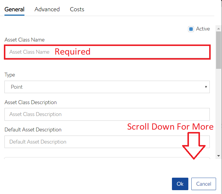Click the Active checkbox label text
This screenshot has width=222, height=194.
pos(203,29)
